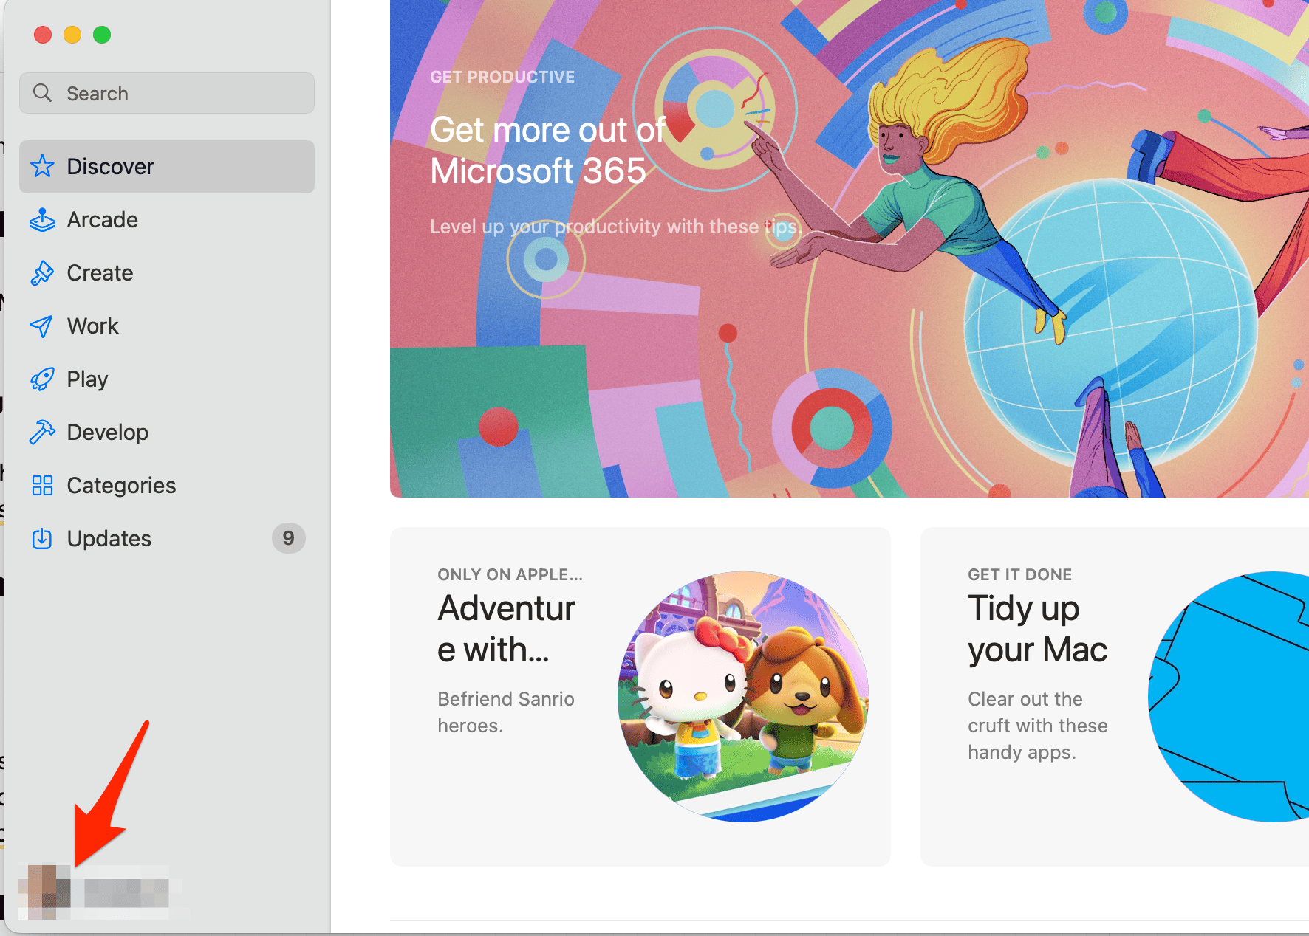Select Categories in the sidebar
The height and width of the screenshot is (936, 1309).
[121, 486]
